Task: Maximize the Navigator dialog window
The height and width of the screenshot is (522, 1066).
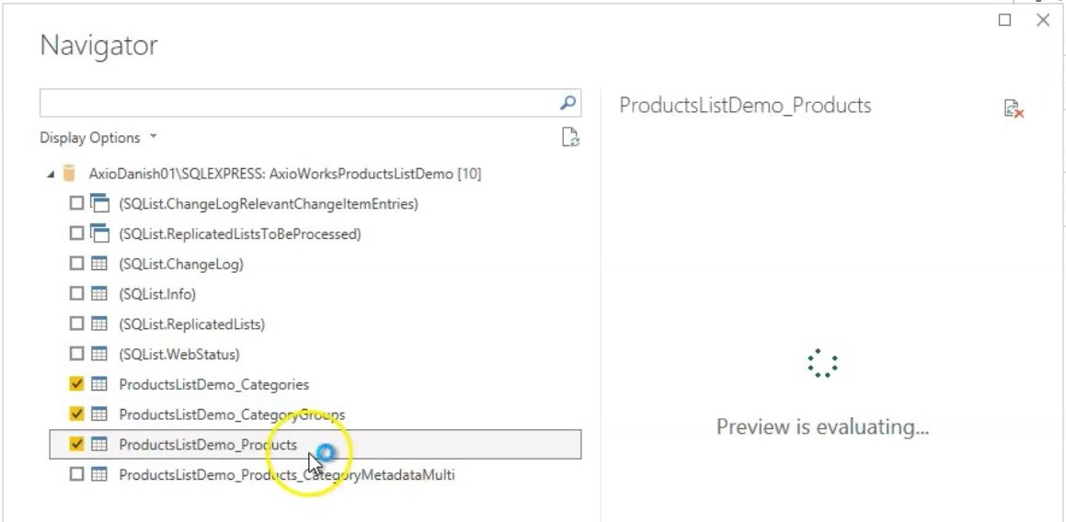Action: 1005,20
